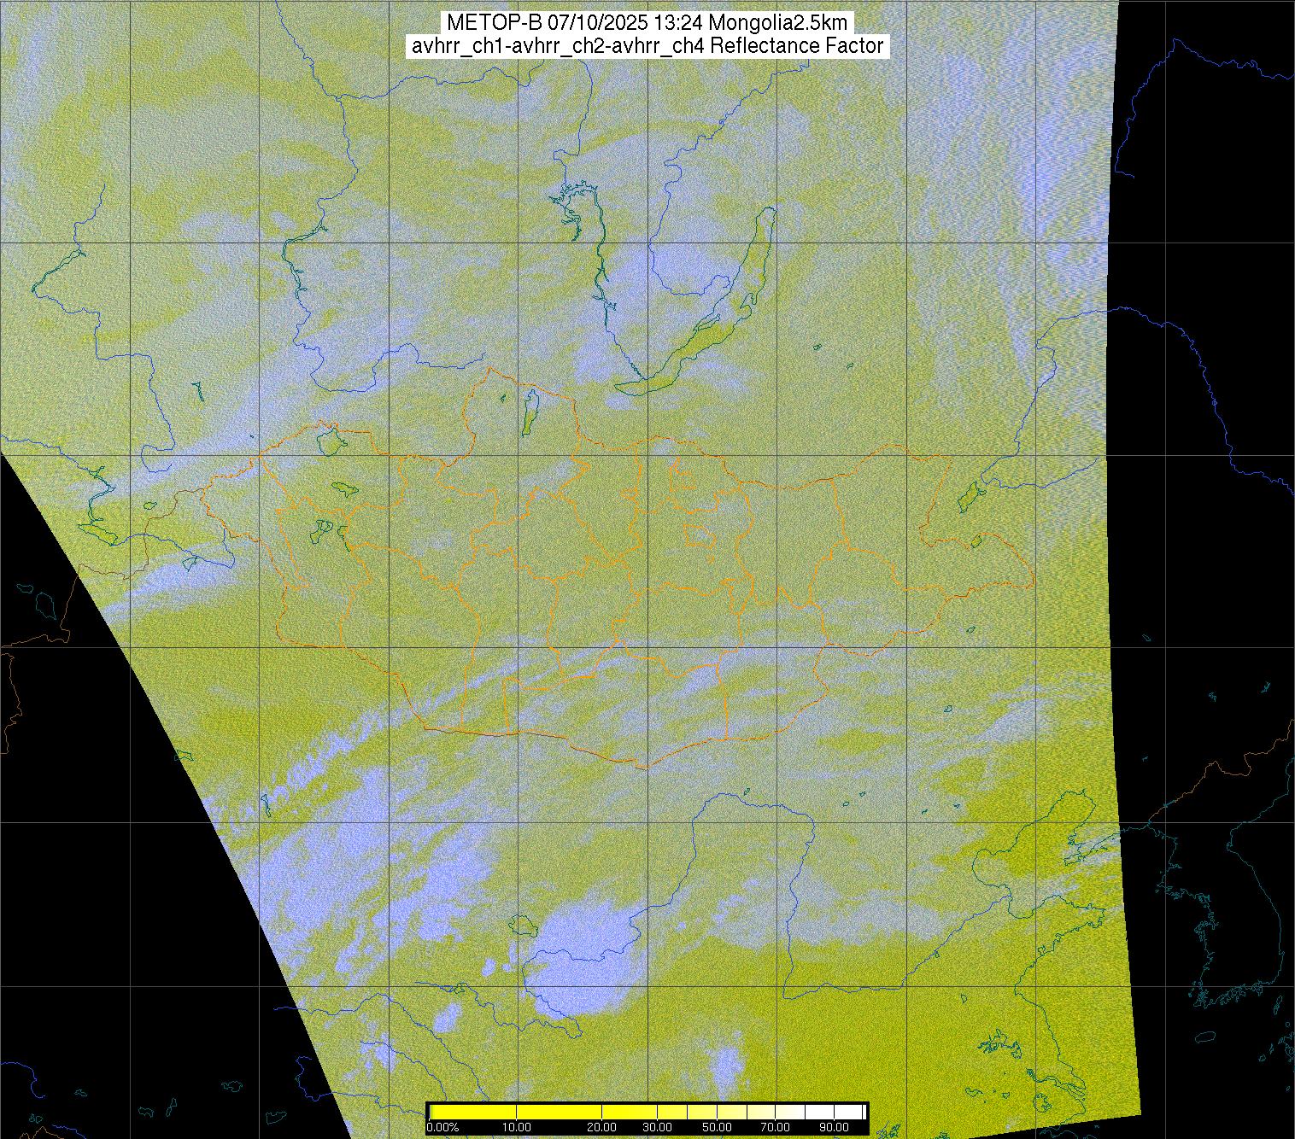
Task: Click the '50.00' color bar label
Action: pos(718,1128)
